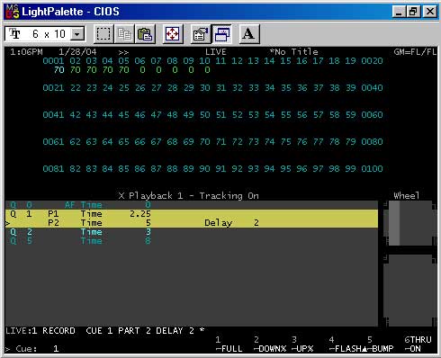Toggle the Background windows toolbar icon
This screenshot has height=358, width=441.
(x=221, y=34)
